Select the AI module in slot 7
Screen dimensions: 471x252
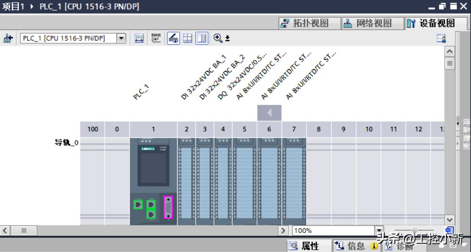294,181
